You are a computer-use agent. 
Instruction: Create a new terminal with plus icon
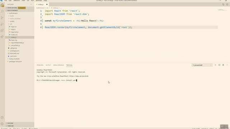click(x=215, y=65)
